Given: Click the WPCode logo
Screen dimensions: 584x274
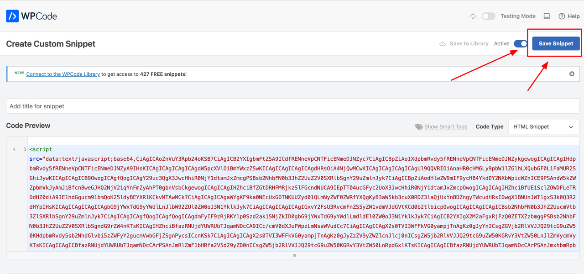Looking at the screenshot, I should click(x=31, y=16).
